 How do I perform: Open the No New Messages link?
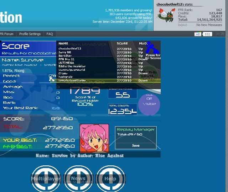tap(209, 25)
